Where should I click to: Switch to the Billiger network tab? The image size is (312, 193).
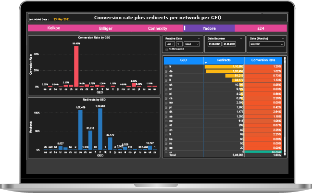(106, 28)
